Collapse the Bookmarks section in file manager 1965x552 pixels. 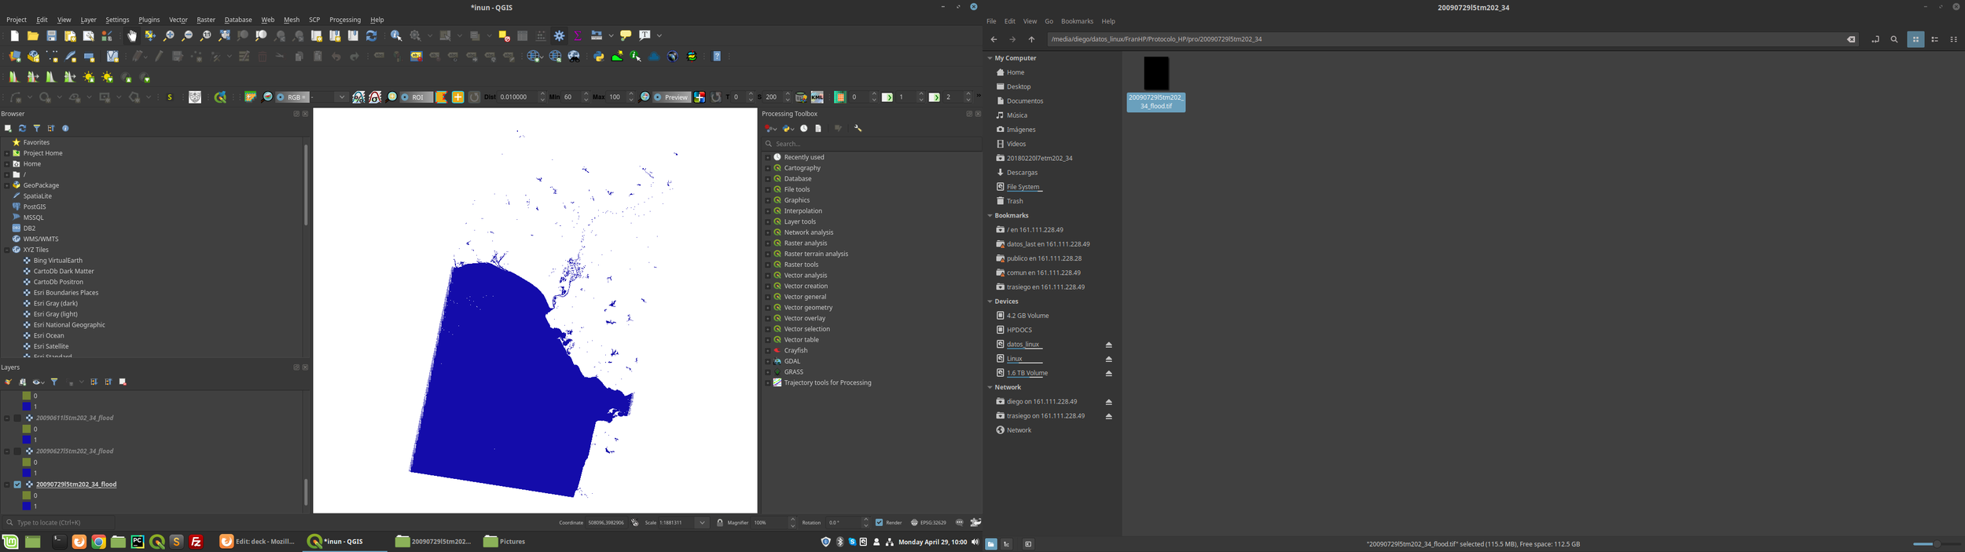(x=990, y=215)
